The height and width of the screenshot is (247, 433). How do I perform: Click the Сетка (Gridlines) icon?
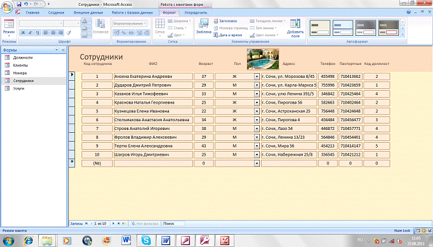point(160,25)
